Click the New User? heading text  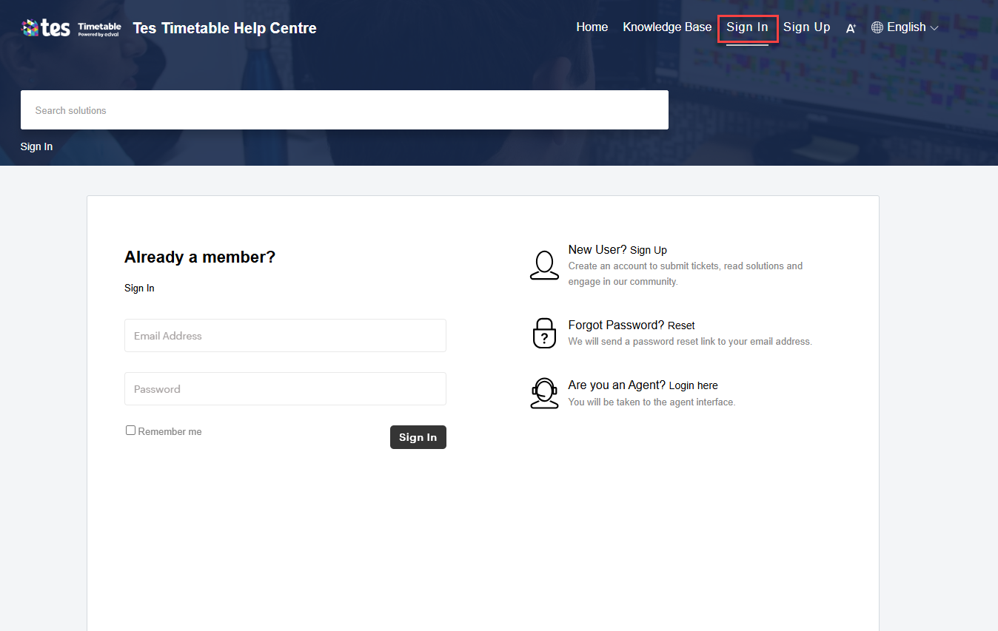tap(597, 250)
